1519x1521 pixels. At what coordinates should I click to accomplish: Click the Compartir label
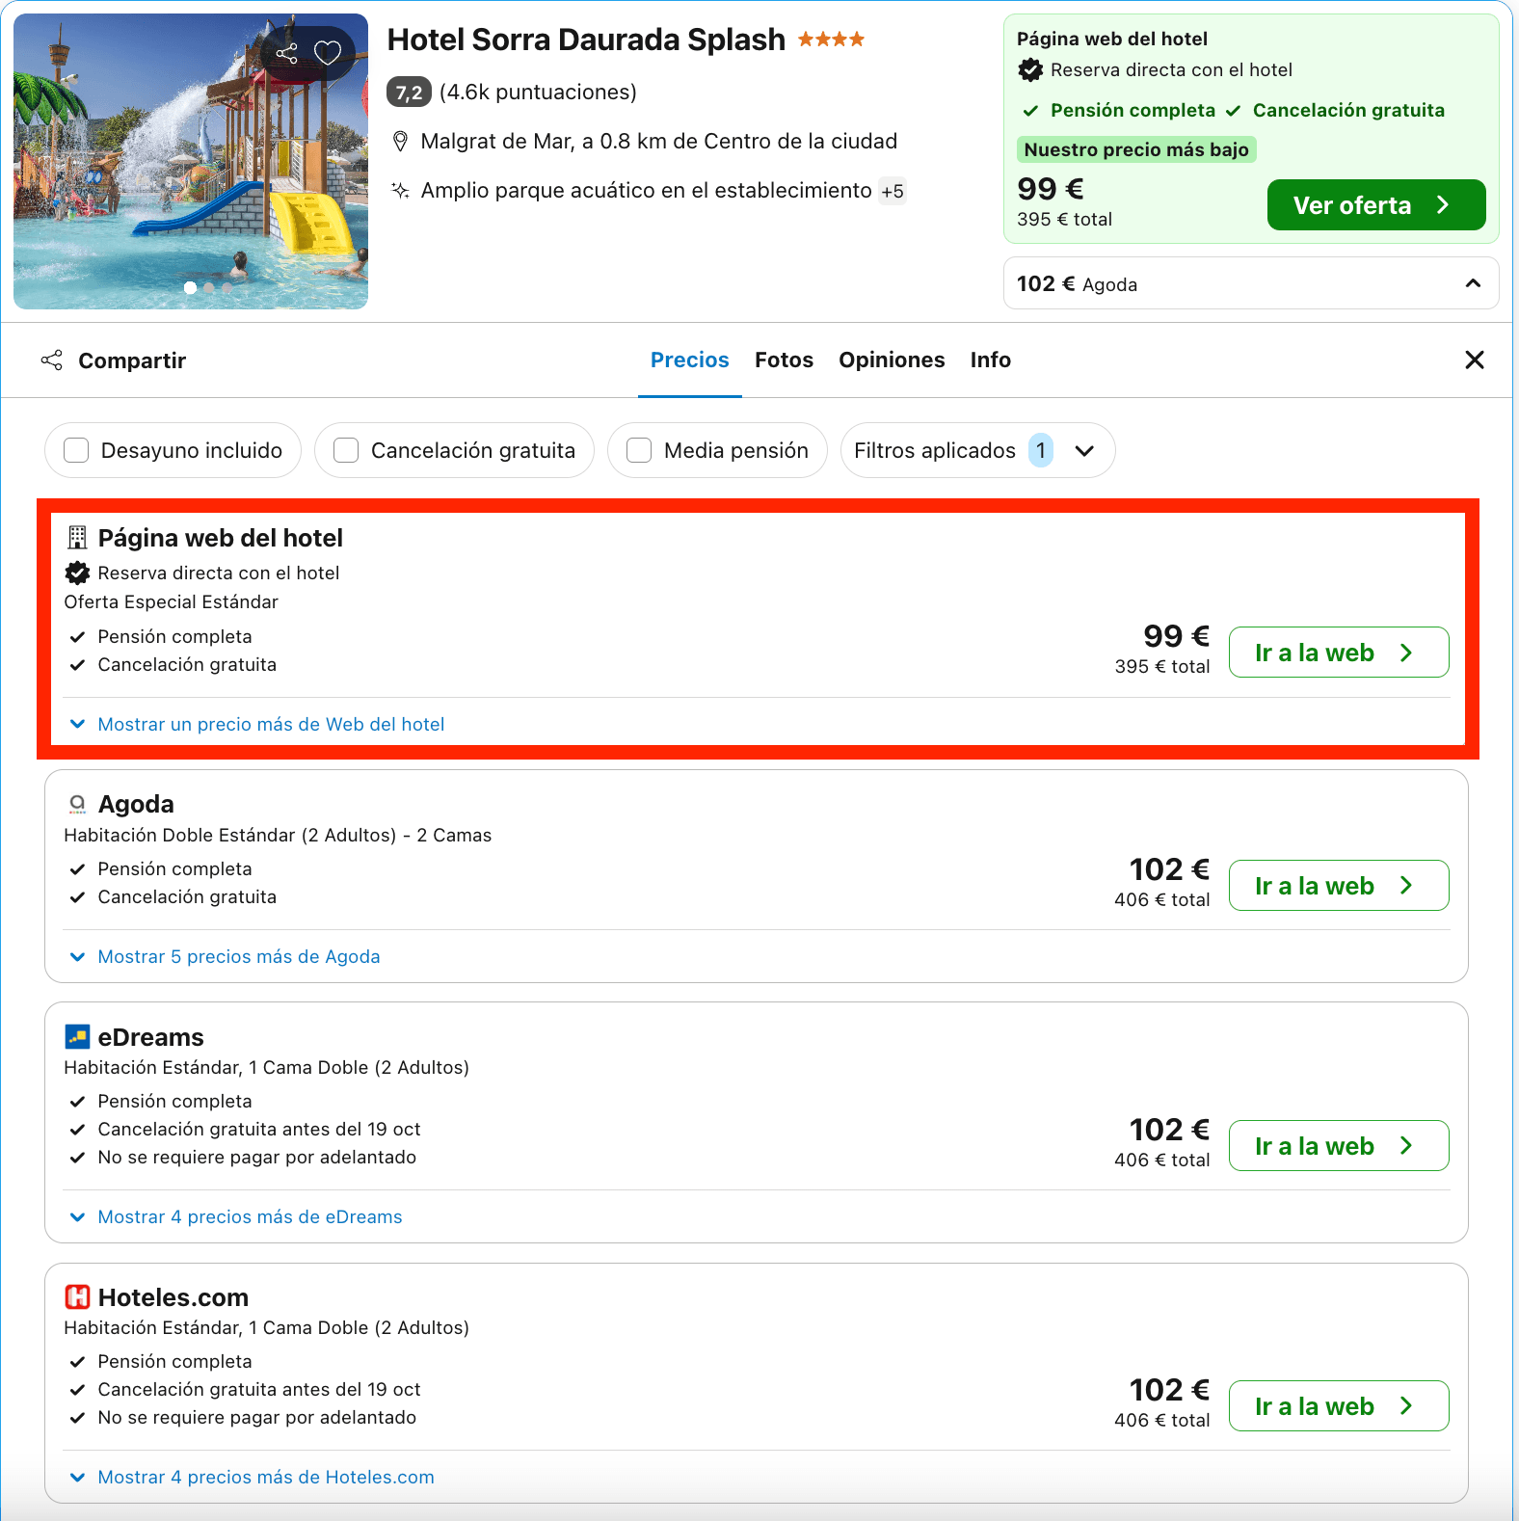[132, 360]
